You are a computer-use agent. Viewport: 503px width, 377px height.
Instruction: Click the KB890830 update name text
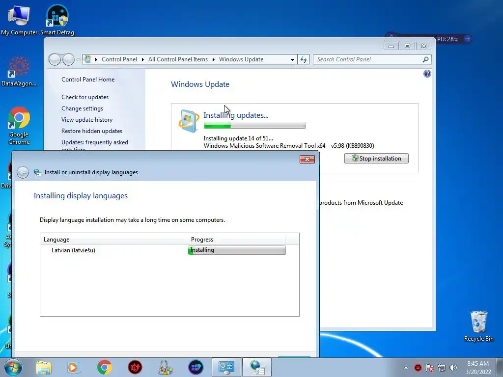point(289,145)
